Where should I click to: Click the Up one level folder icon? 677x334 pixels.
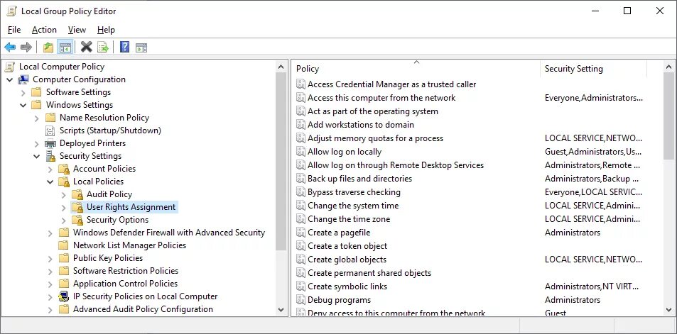(48, 48)
